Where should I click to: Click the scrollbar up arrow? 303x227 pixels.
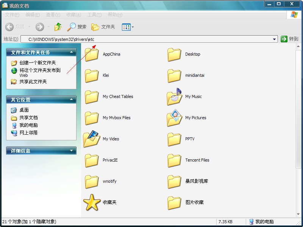[298, 47]
